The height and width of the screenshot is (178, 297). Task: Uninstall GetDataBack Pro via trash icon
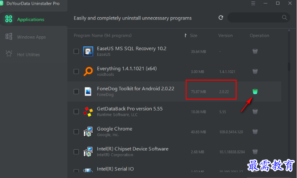tap(255, 111)
